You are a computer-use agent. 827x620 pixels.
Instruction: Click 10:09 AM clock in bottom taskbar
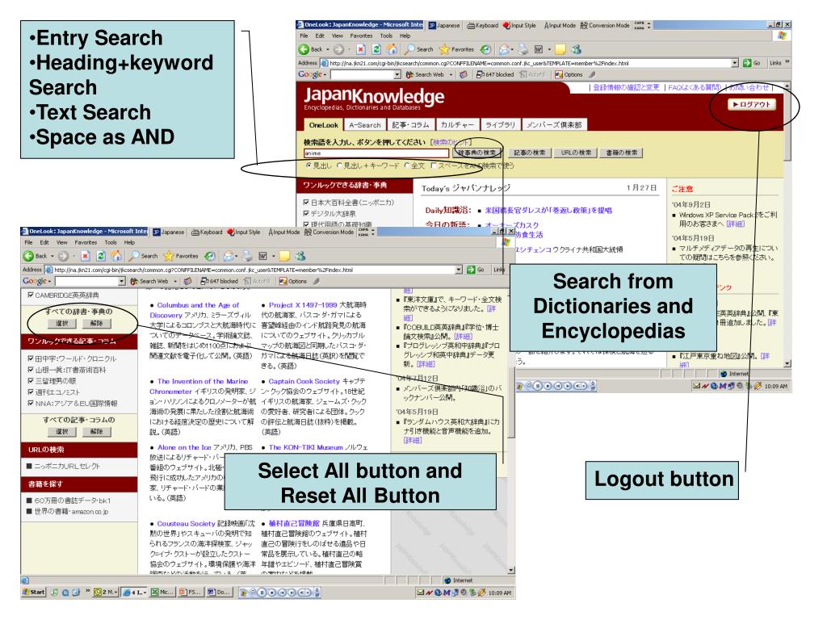(500, 593)
